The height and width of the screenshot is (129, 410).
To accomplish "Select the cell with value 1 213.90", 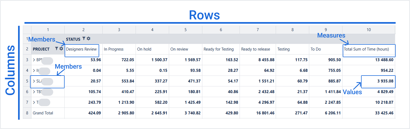I will pyautogui.click(x=119, y=102).
